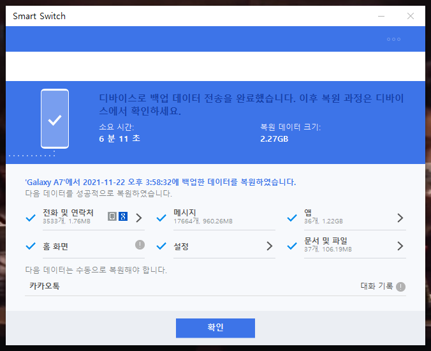Click the 3533개, 1.76MB contacts count
Viewport: 431px width, 351px height.
66,221
